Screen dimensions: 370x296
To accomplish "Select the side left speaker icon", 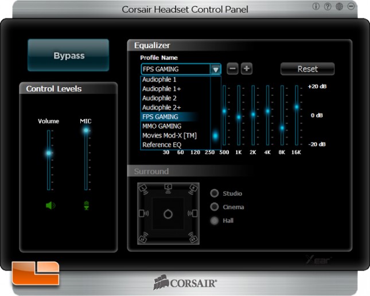I will tap(143, 213).
